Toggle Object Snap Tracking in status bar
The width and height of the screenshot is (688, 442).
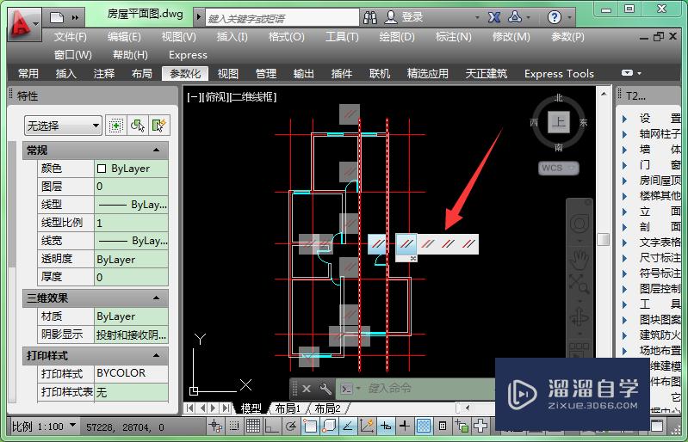coord(348,426)
